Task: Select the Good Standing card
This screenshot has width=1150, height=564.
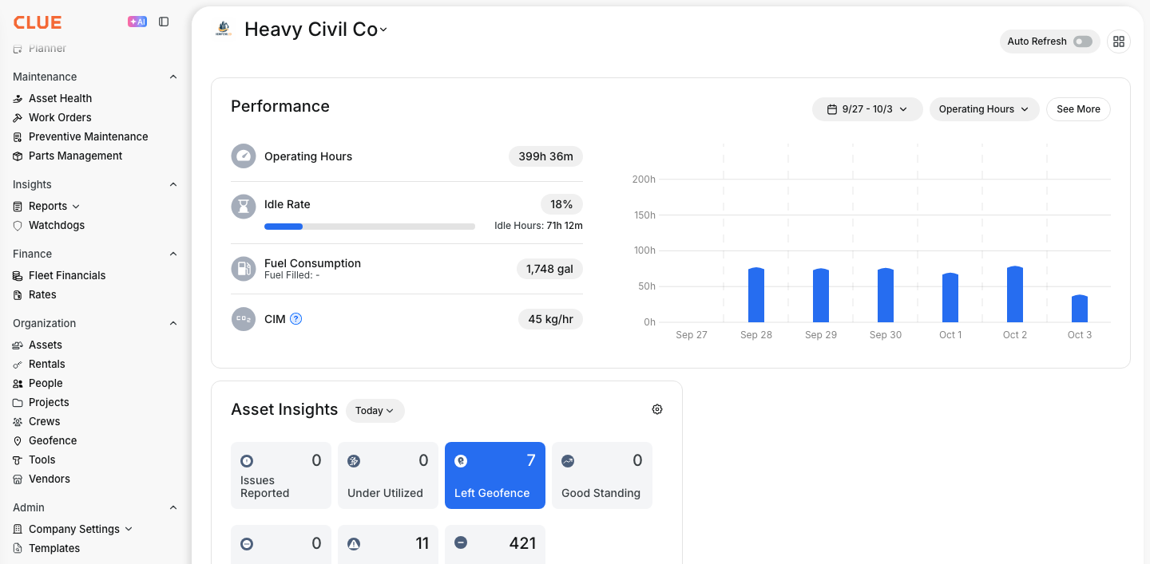Action: coord(602,475)
